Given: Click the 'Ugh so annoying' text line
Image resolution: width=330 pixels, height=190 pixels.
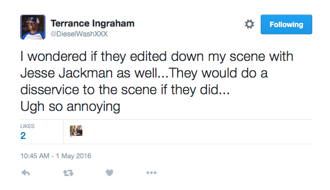Looking at the screenshot, I should coord(70,107).
